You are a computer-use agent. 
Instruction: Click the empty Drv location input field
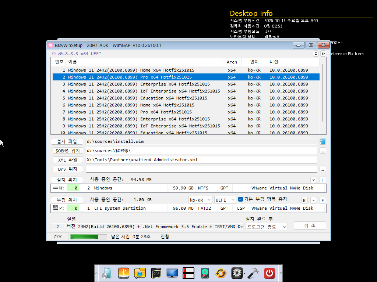coord(201,169)
